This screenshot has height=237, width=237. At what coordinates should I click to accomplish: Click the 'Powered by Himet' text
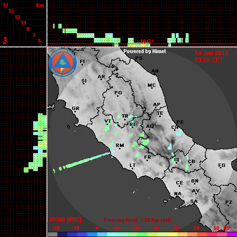point(145,51)
